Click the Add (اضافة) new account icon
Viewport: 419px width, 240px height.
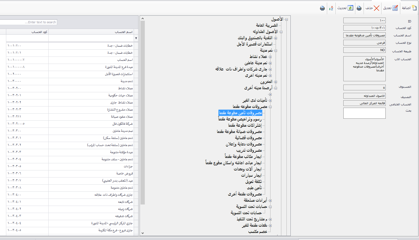[x=414, y=8]
